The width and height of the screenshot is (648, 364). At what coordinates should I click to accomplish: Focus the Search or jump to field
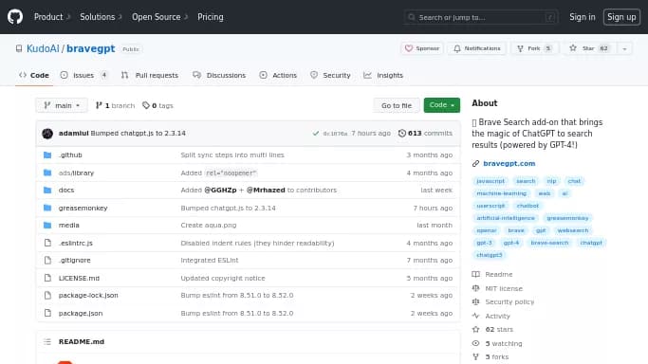(481, 17)
